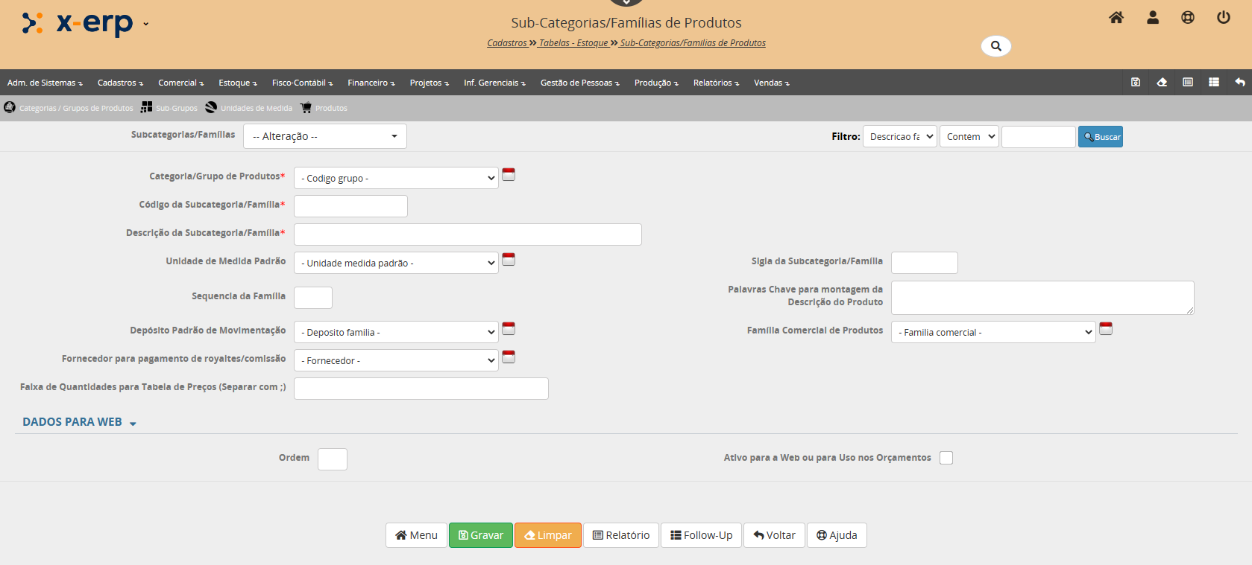Click the eraser icon in the toolbar
Viewport: 1252px width, 565px height.
1161,83
